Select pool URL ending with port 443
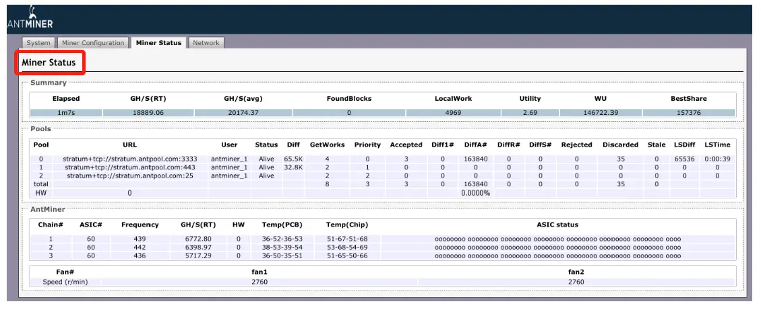The height and width of the screenshot is (310, 761). pos(130,167)
